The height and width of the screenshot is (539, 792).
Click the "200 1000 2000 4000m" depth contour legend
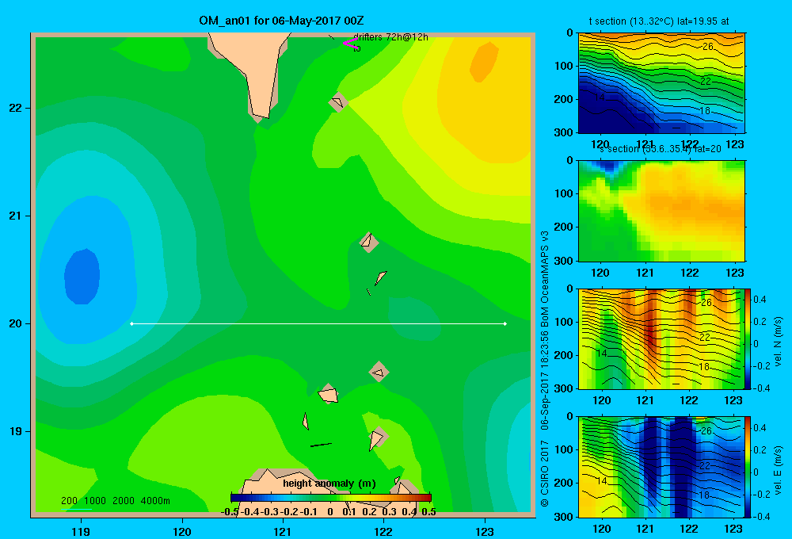click(115, 501)
